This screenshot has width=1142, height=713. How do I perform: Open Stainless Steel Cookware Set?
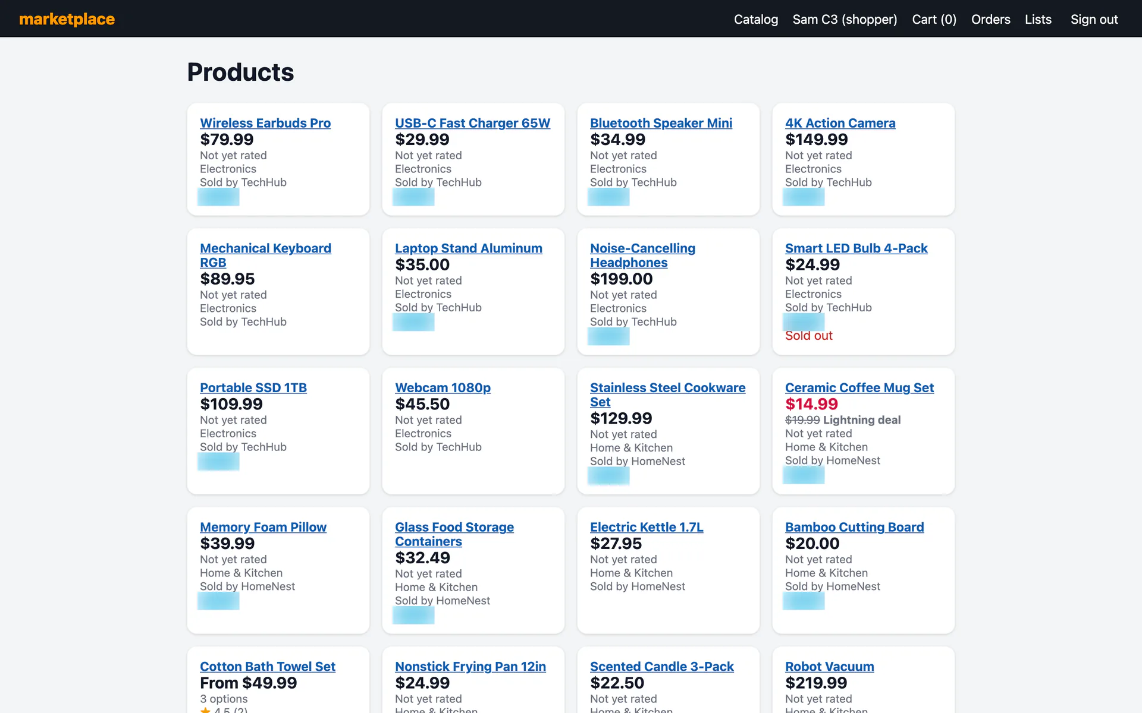pyautogui.click(x=667, y=395)
